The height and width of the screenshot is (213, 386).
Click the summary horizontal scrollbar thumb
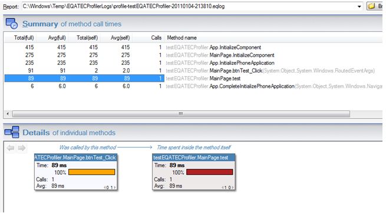click(181, 114)
